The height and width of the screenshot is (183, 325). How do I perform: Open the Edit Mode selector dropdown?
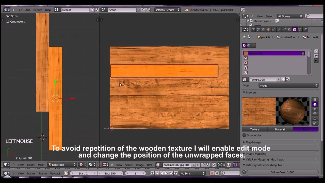click(x=62, y=165)
